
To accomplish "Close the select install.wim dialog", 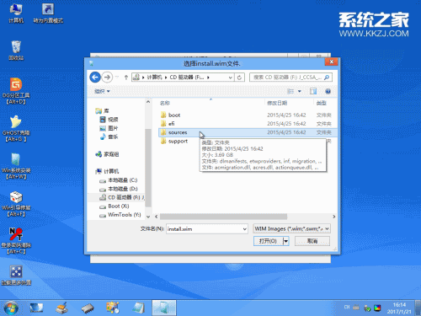I will (332, 62).
